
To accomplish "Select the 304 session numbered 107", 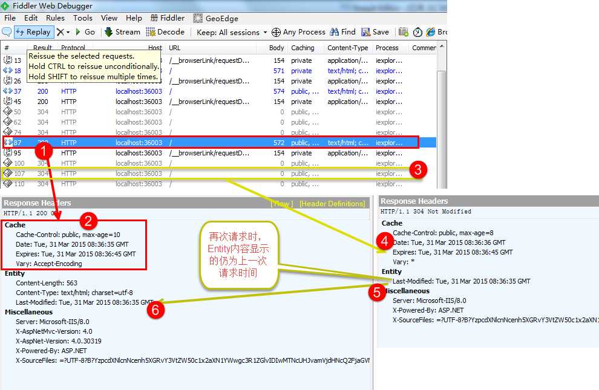I will coord(218,174).
